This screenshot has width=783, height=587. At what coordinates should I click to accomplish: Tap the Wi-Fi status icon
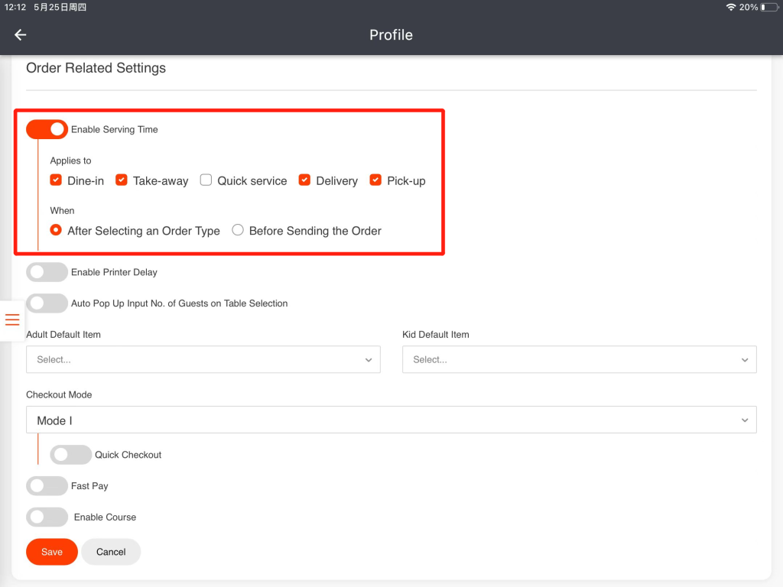(x=731, y=7)
